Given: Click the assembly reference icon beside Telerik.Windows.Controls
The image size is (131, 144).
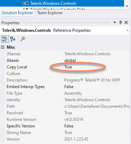Looking at the screenshot, I should pyautogui.click(x=26, y=3).
